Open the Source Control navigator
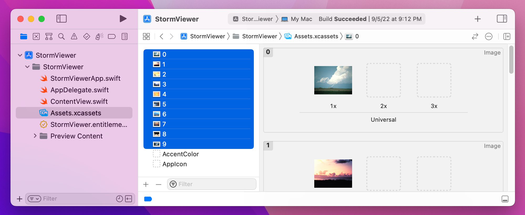The width and height of the screenshot is (525, 215). tap(36, 36)
